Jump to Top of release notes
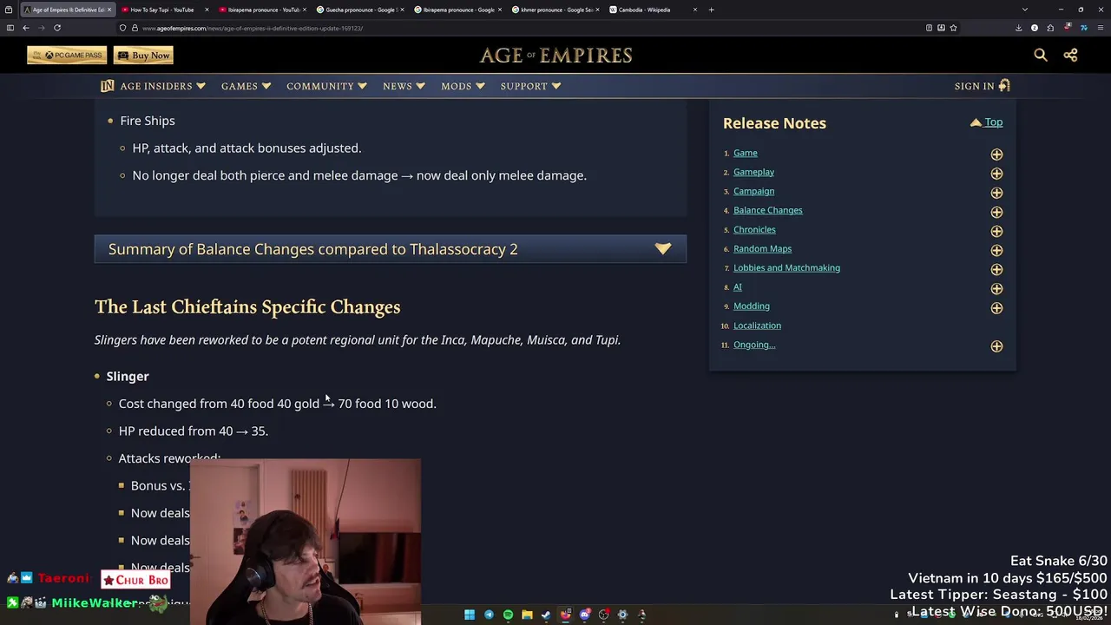 [x=986, y=122]
